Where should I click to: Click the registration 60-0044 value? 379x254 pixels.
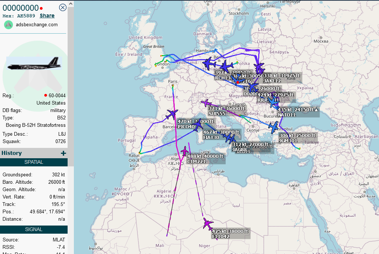tap(57, 95)
